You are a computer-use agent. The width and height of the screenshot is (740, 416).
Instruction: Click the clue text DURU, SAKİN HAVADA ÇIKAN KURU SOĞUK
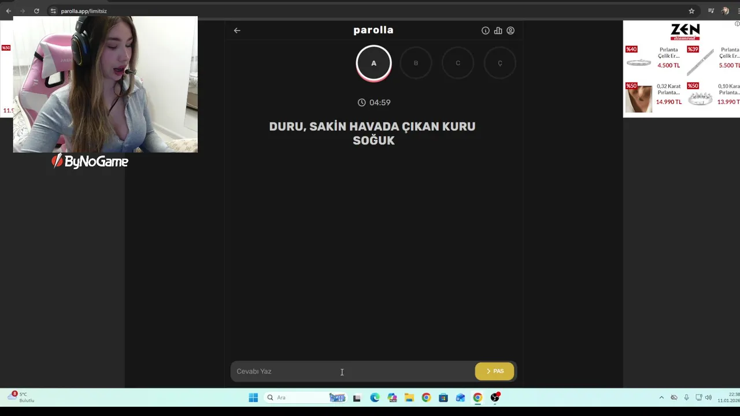coord(373,133)
